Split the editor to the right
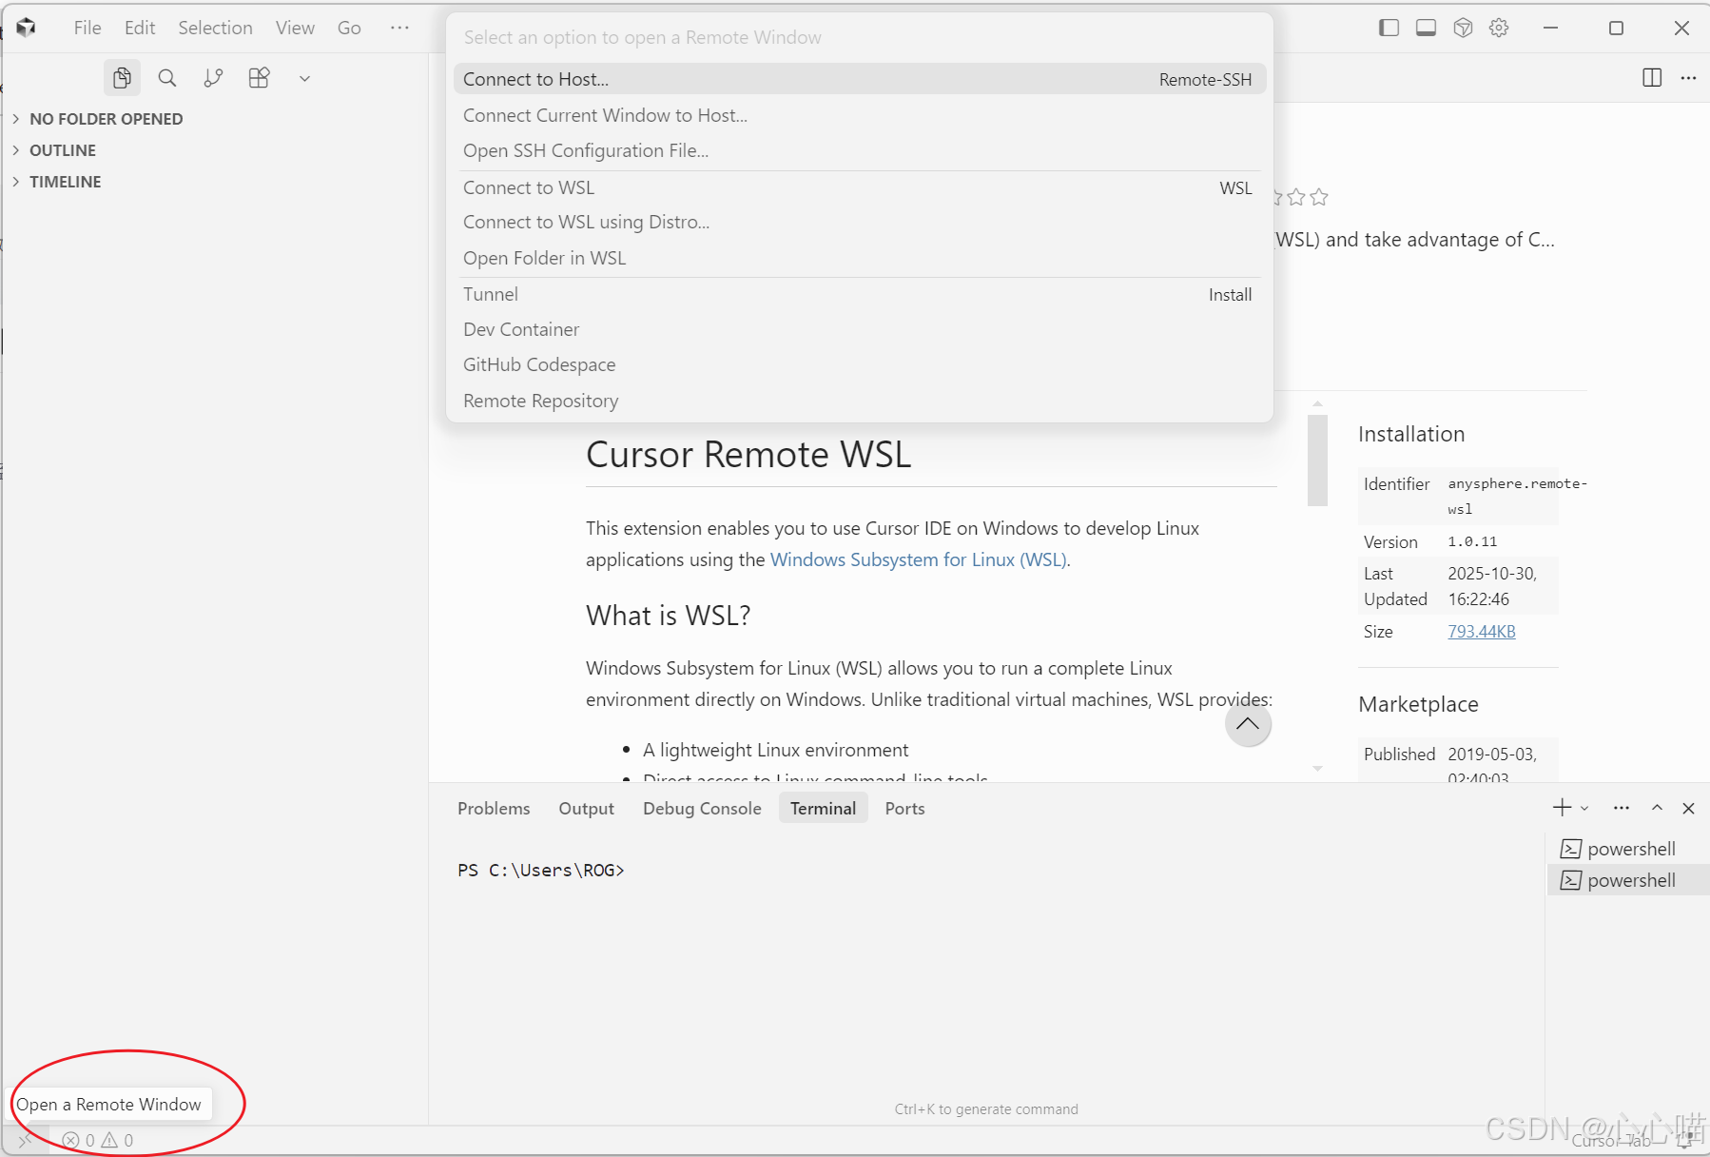Image resolution: width=1710 pixels, height=1157 pixels. point(1652,78)
